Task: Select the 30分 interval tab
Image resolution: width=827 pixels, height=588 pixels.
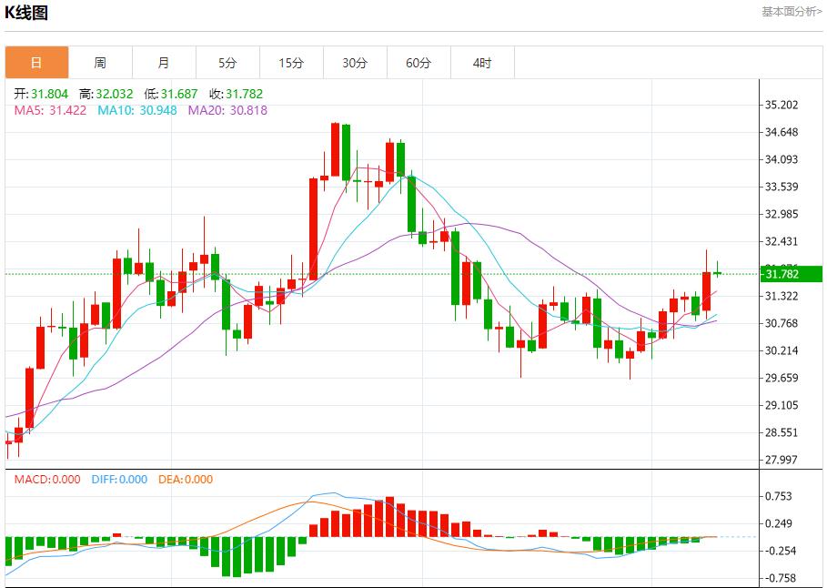Action: click(355, 63)
